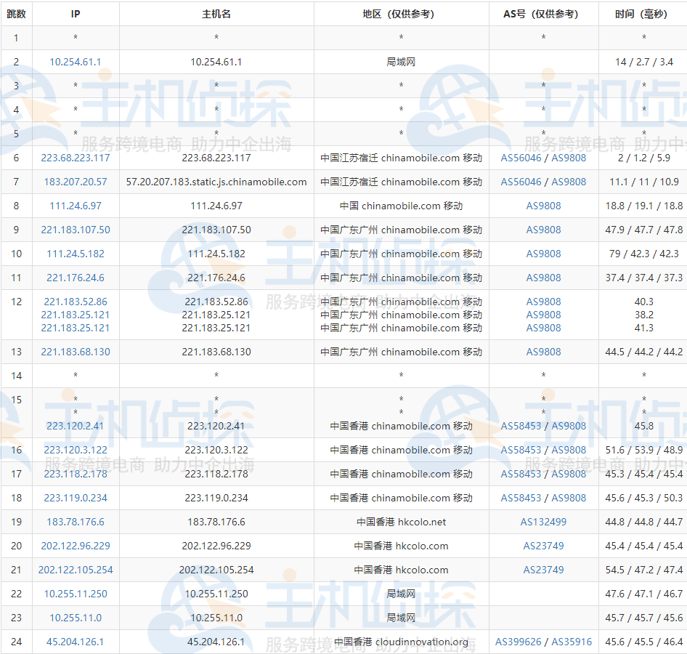Select time value 79 / 42.3 / 42.3
The height and width of the screenshot is (654, 687).
(x=643, y=254)
